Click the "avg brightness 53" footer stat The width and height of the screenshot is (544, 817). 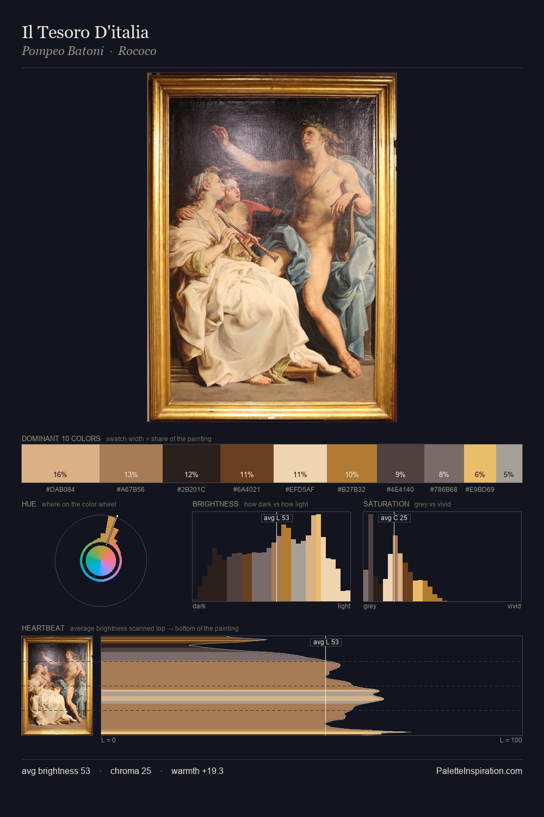pos(56,771)
